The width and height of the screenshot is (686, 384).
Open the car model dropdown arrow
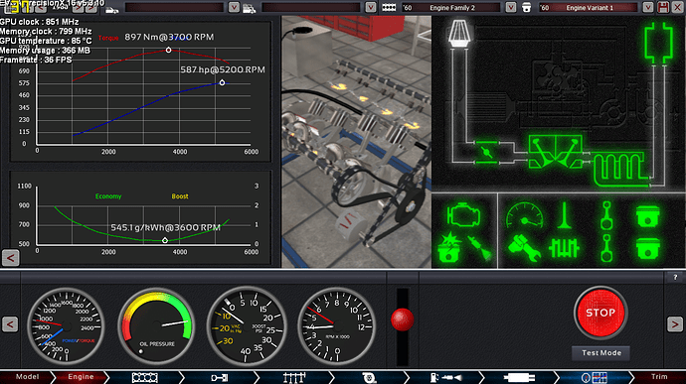[x=234, y=7]
